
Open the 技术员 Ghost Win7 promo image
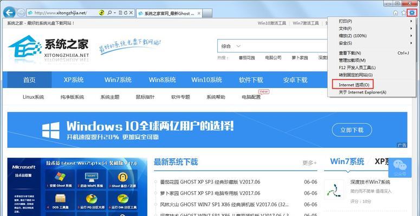point(77,187)
